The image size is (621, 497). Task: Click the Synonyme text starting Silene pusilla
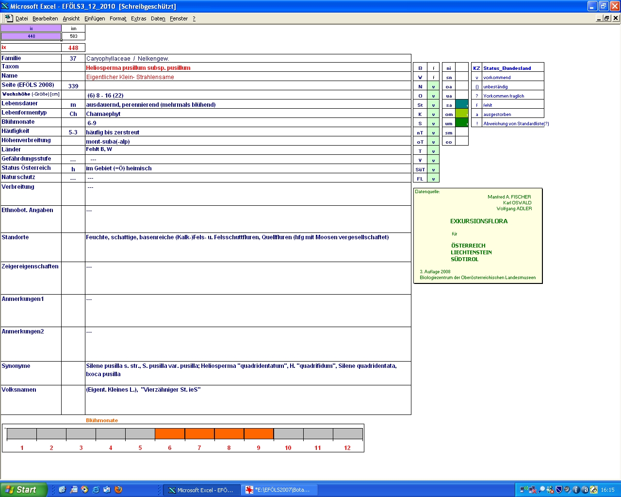241,370
